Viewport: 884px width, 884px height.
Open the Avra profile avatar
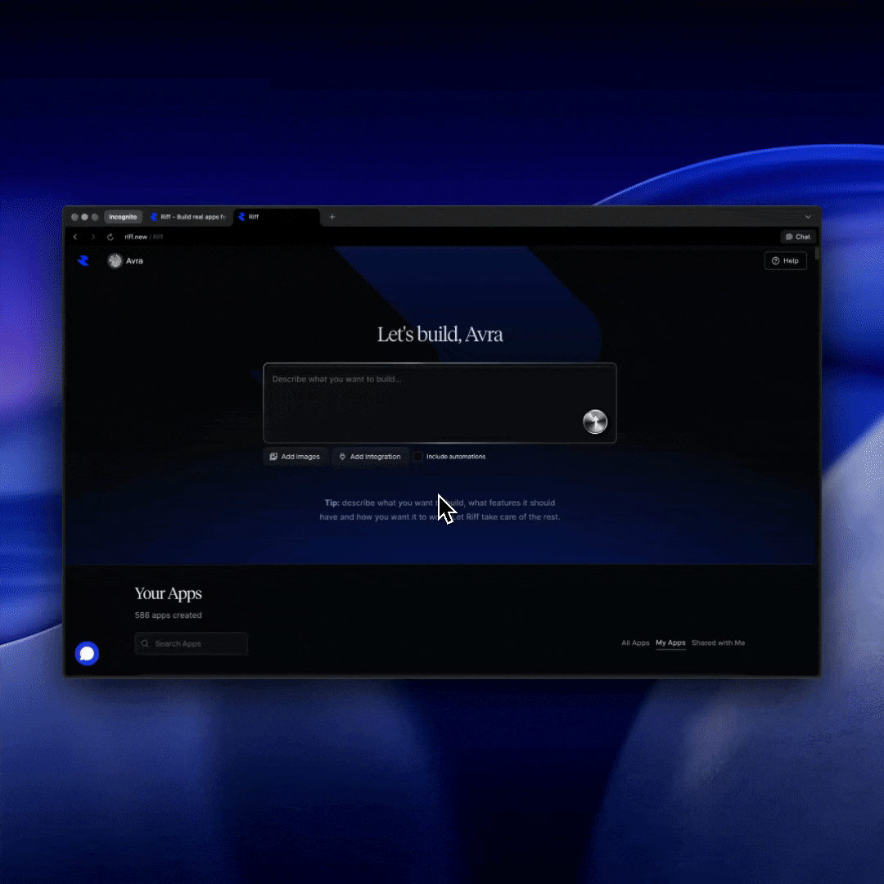point(115,261)
